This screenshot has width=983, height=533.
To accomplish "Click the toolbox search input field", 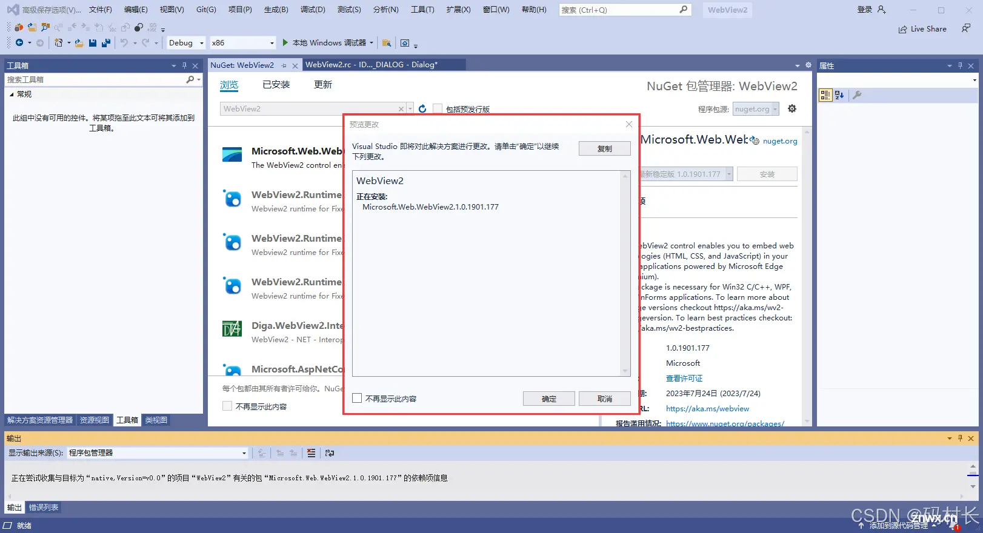I will pos(95,79).
